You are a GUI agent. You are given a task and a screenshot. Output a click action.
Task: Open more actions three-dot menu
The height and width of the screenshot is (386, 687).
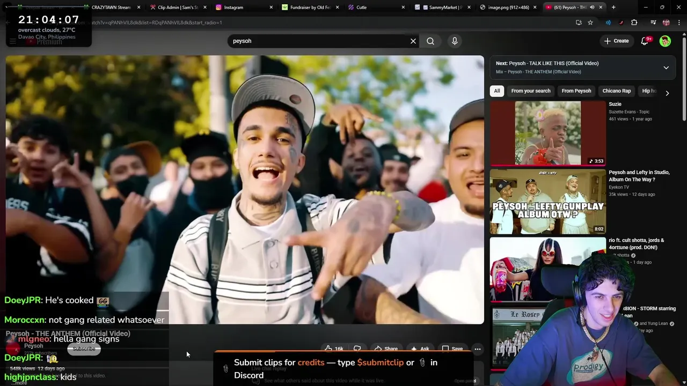[x=478, y=349]
